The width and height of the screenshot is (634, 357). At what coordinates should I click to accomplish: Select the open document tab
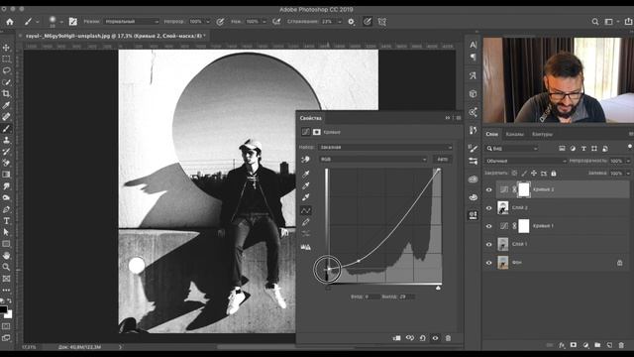point(115,36)
